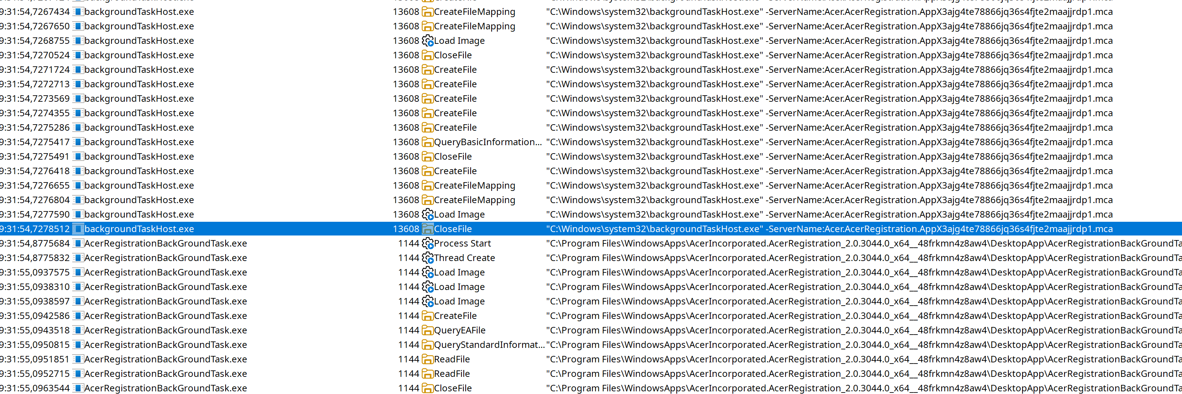Click PID 13608 in the 9:31:54,7268755 row

point(406,41)
